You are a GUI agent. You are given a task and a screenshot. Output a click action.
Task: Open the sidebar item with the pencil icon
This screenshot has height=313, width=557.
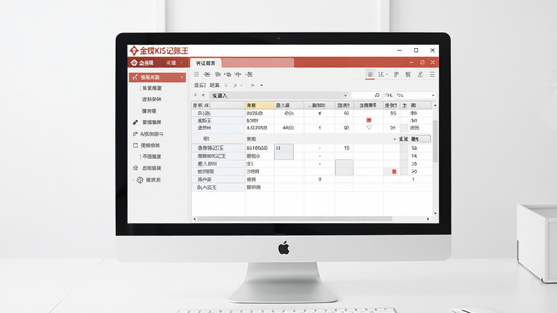pos(148,122)
